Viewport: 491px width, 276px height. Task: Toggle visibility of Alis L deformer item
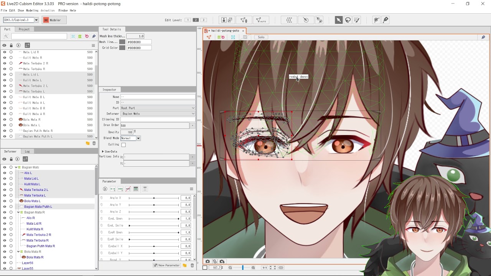(5, 173)
